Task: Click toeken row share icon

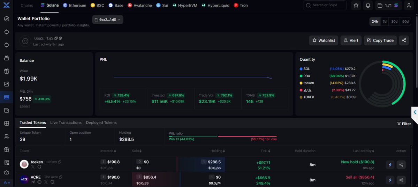Action: [x=401, y=165]
